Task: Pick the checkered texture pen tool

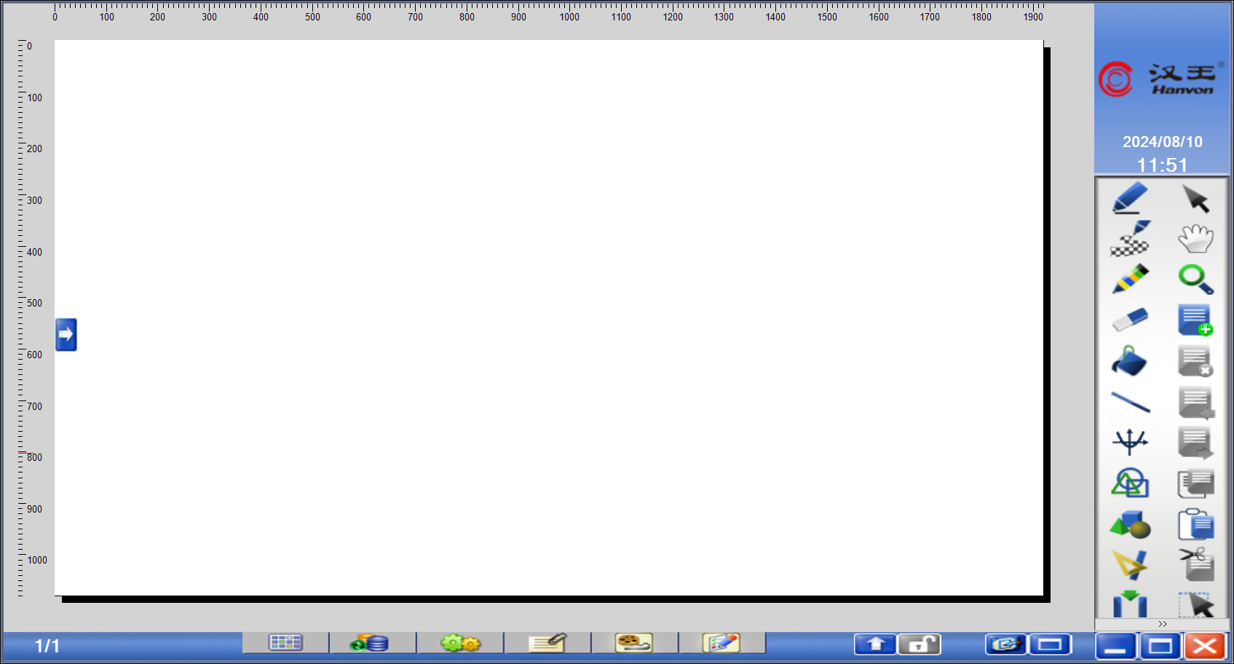Action: [x=1130, y=239]
